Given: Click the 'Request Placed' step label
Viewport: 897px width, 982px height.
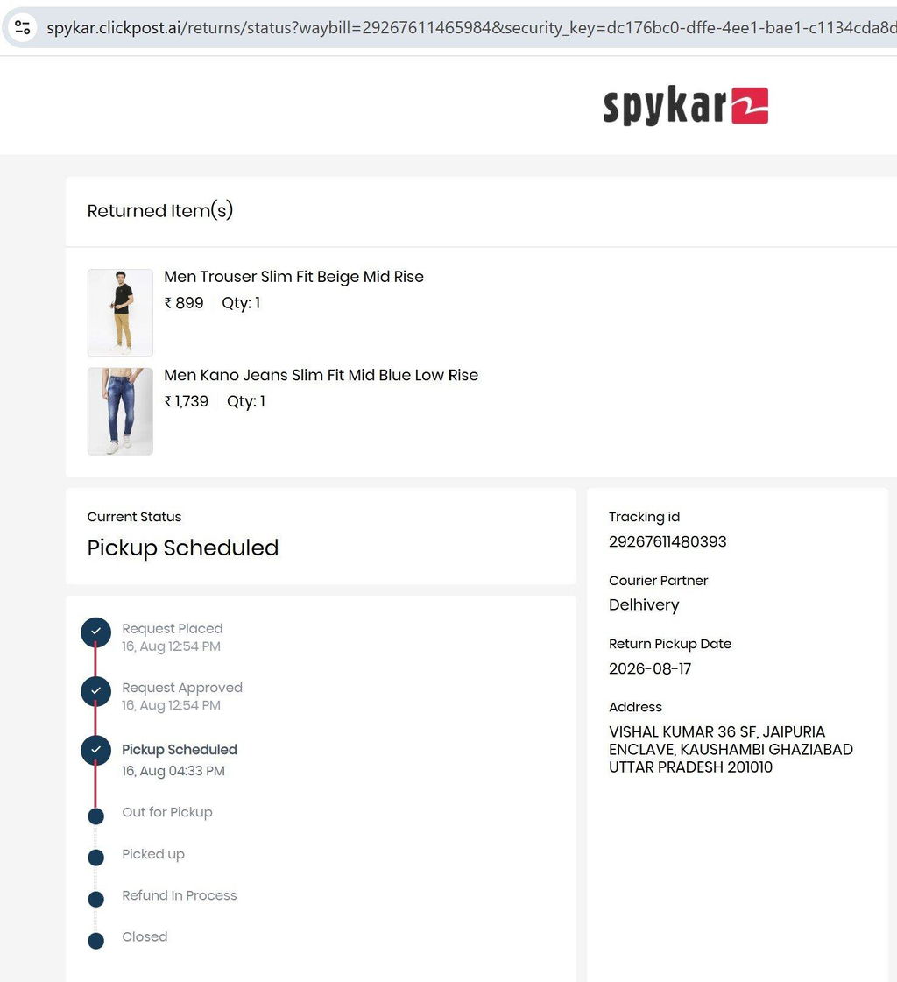Looking at the screenshot, I should click(173, 629).
